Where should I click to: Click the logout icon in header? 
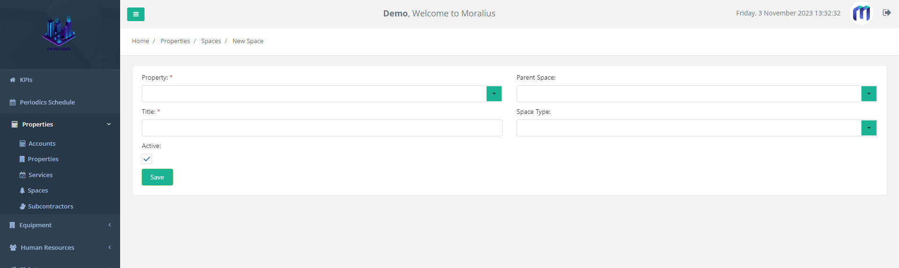coord(886,13)
